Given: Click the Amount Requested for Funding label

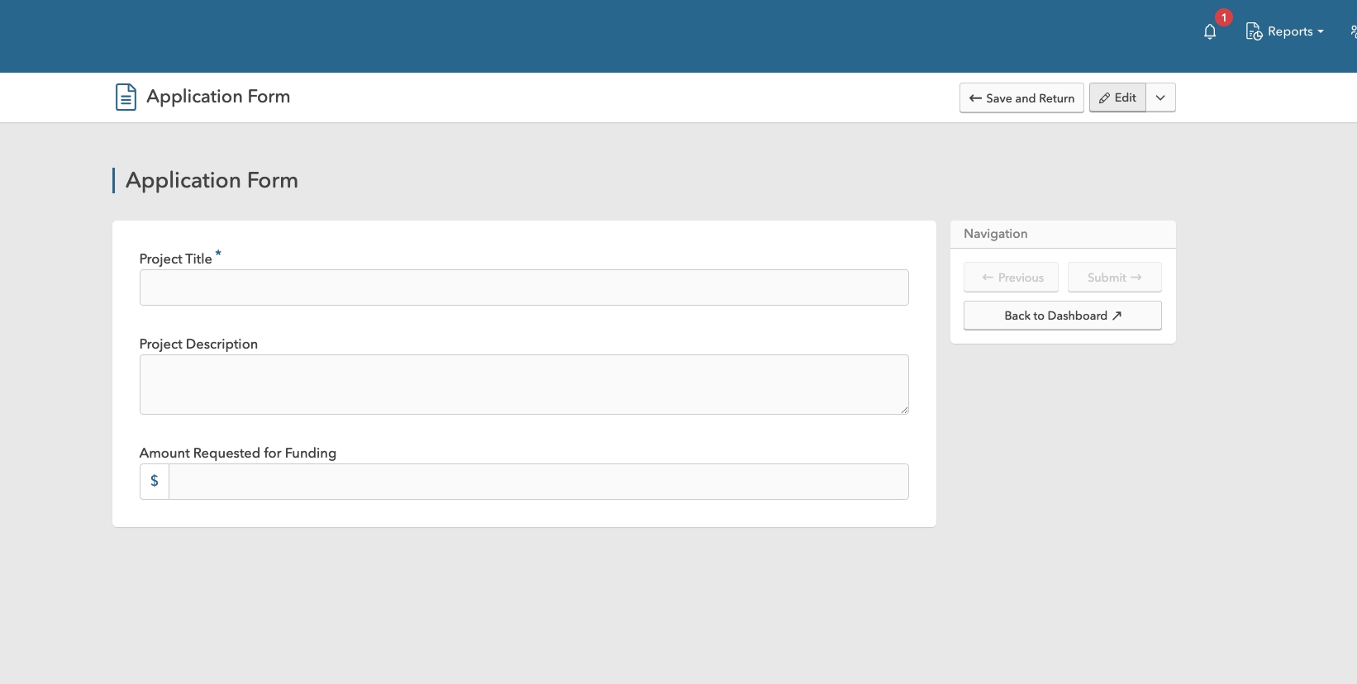Looking at the screenshot, I should tap(238, 453).
